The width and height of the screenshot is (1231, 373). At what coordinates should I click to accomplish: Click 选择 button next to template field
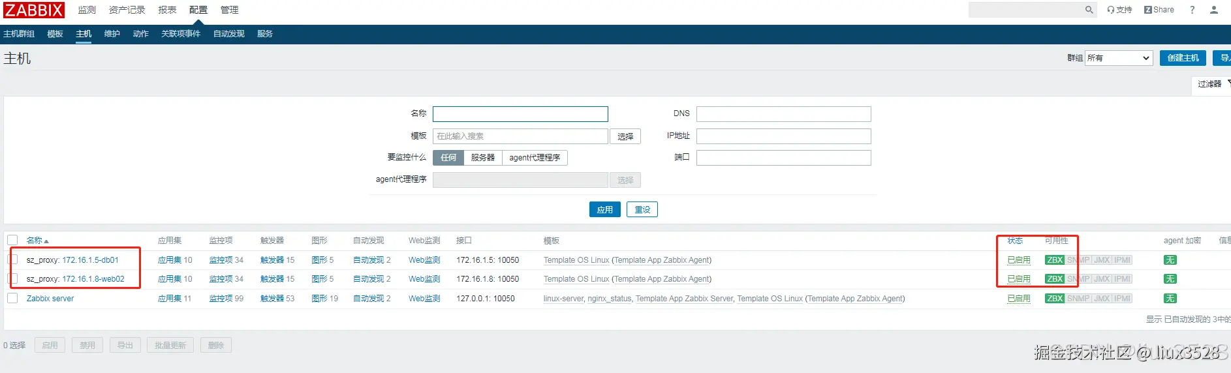[625, 136]
